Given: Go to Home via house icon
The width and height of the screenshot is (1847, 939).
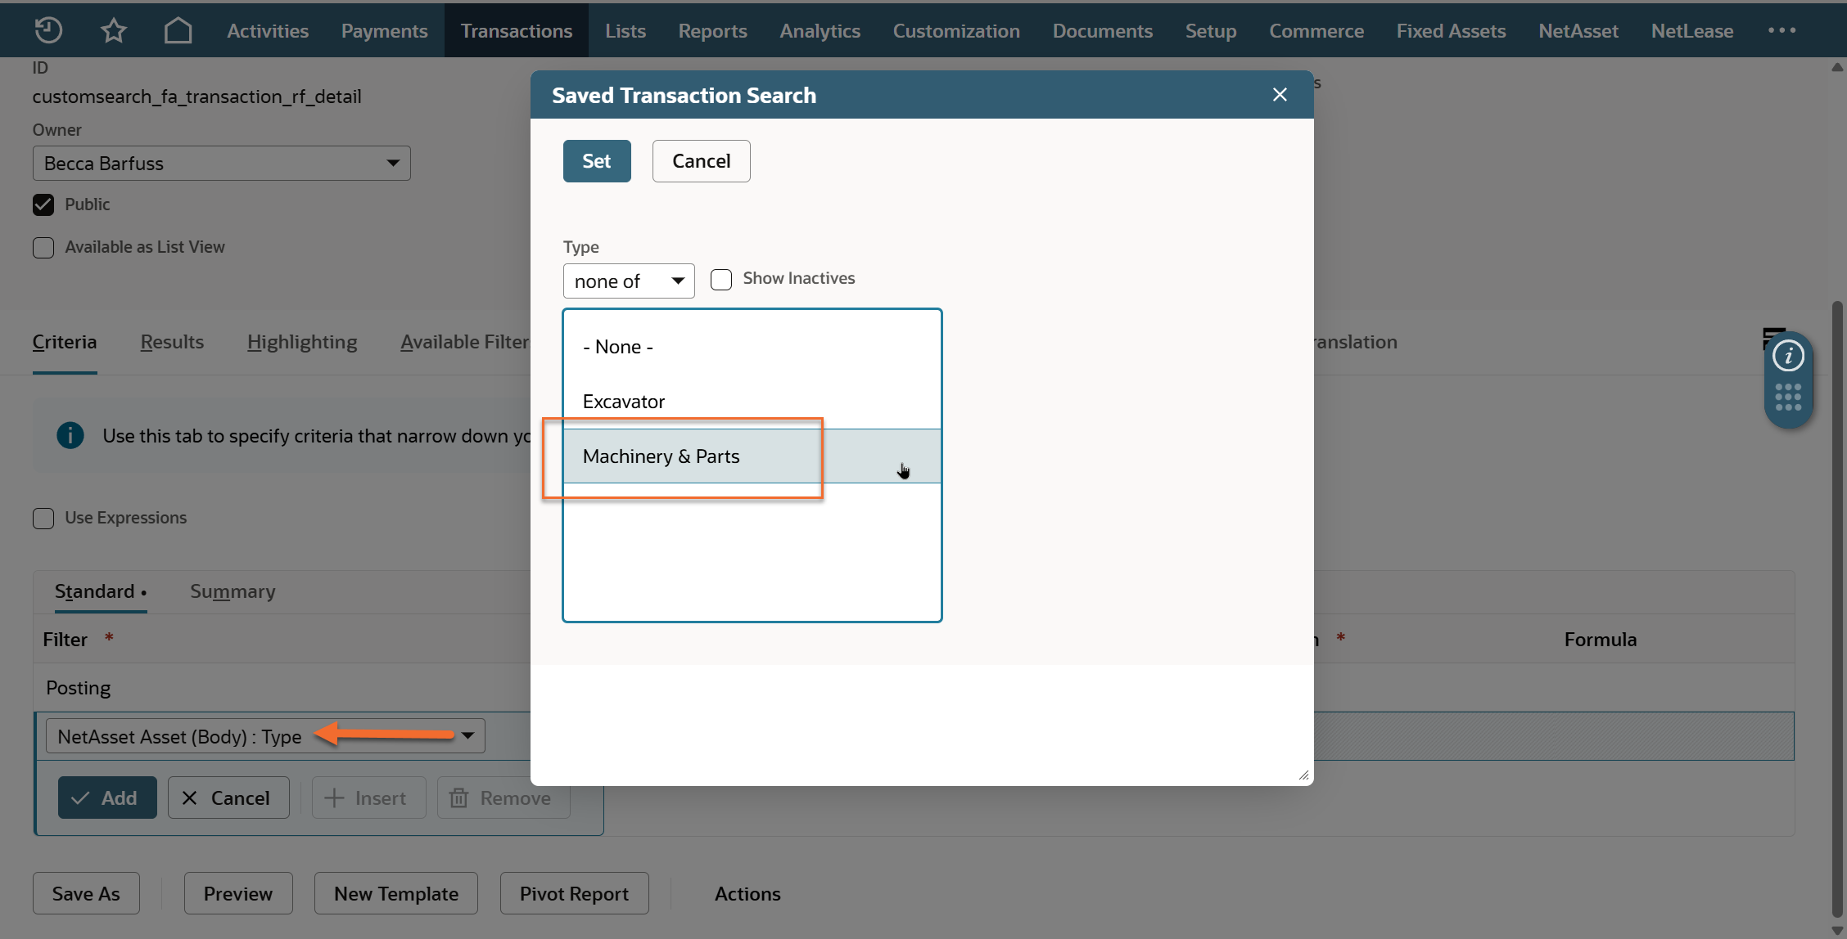Looking at the screenshot, I should (178, 30).
